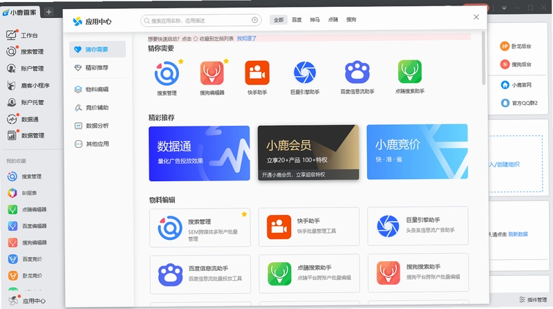Open 快手助手 card under 物料编辑
The height and width of the screenshot is (309, 553).
point(309,227)
